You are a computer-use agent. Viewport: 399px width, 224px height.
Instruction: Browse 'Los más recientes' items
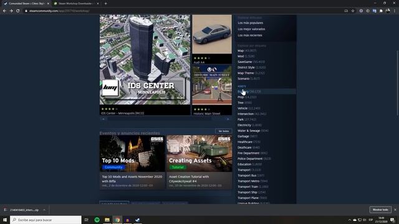250,35
